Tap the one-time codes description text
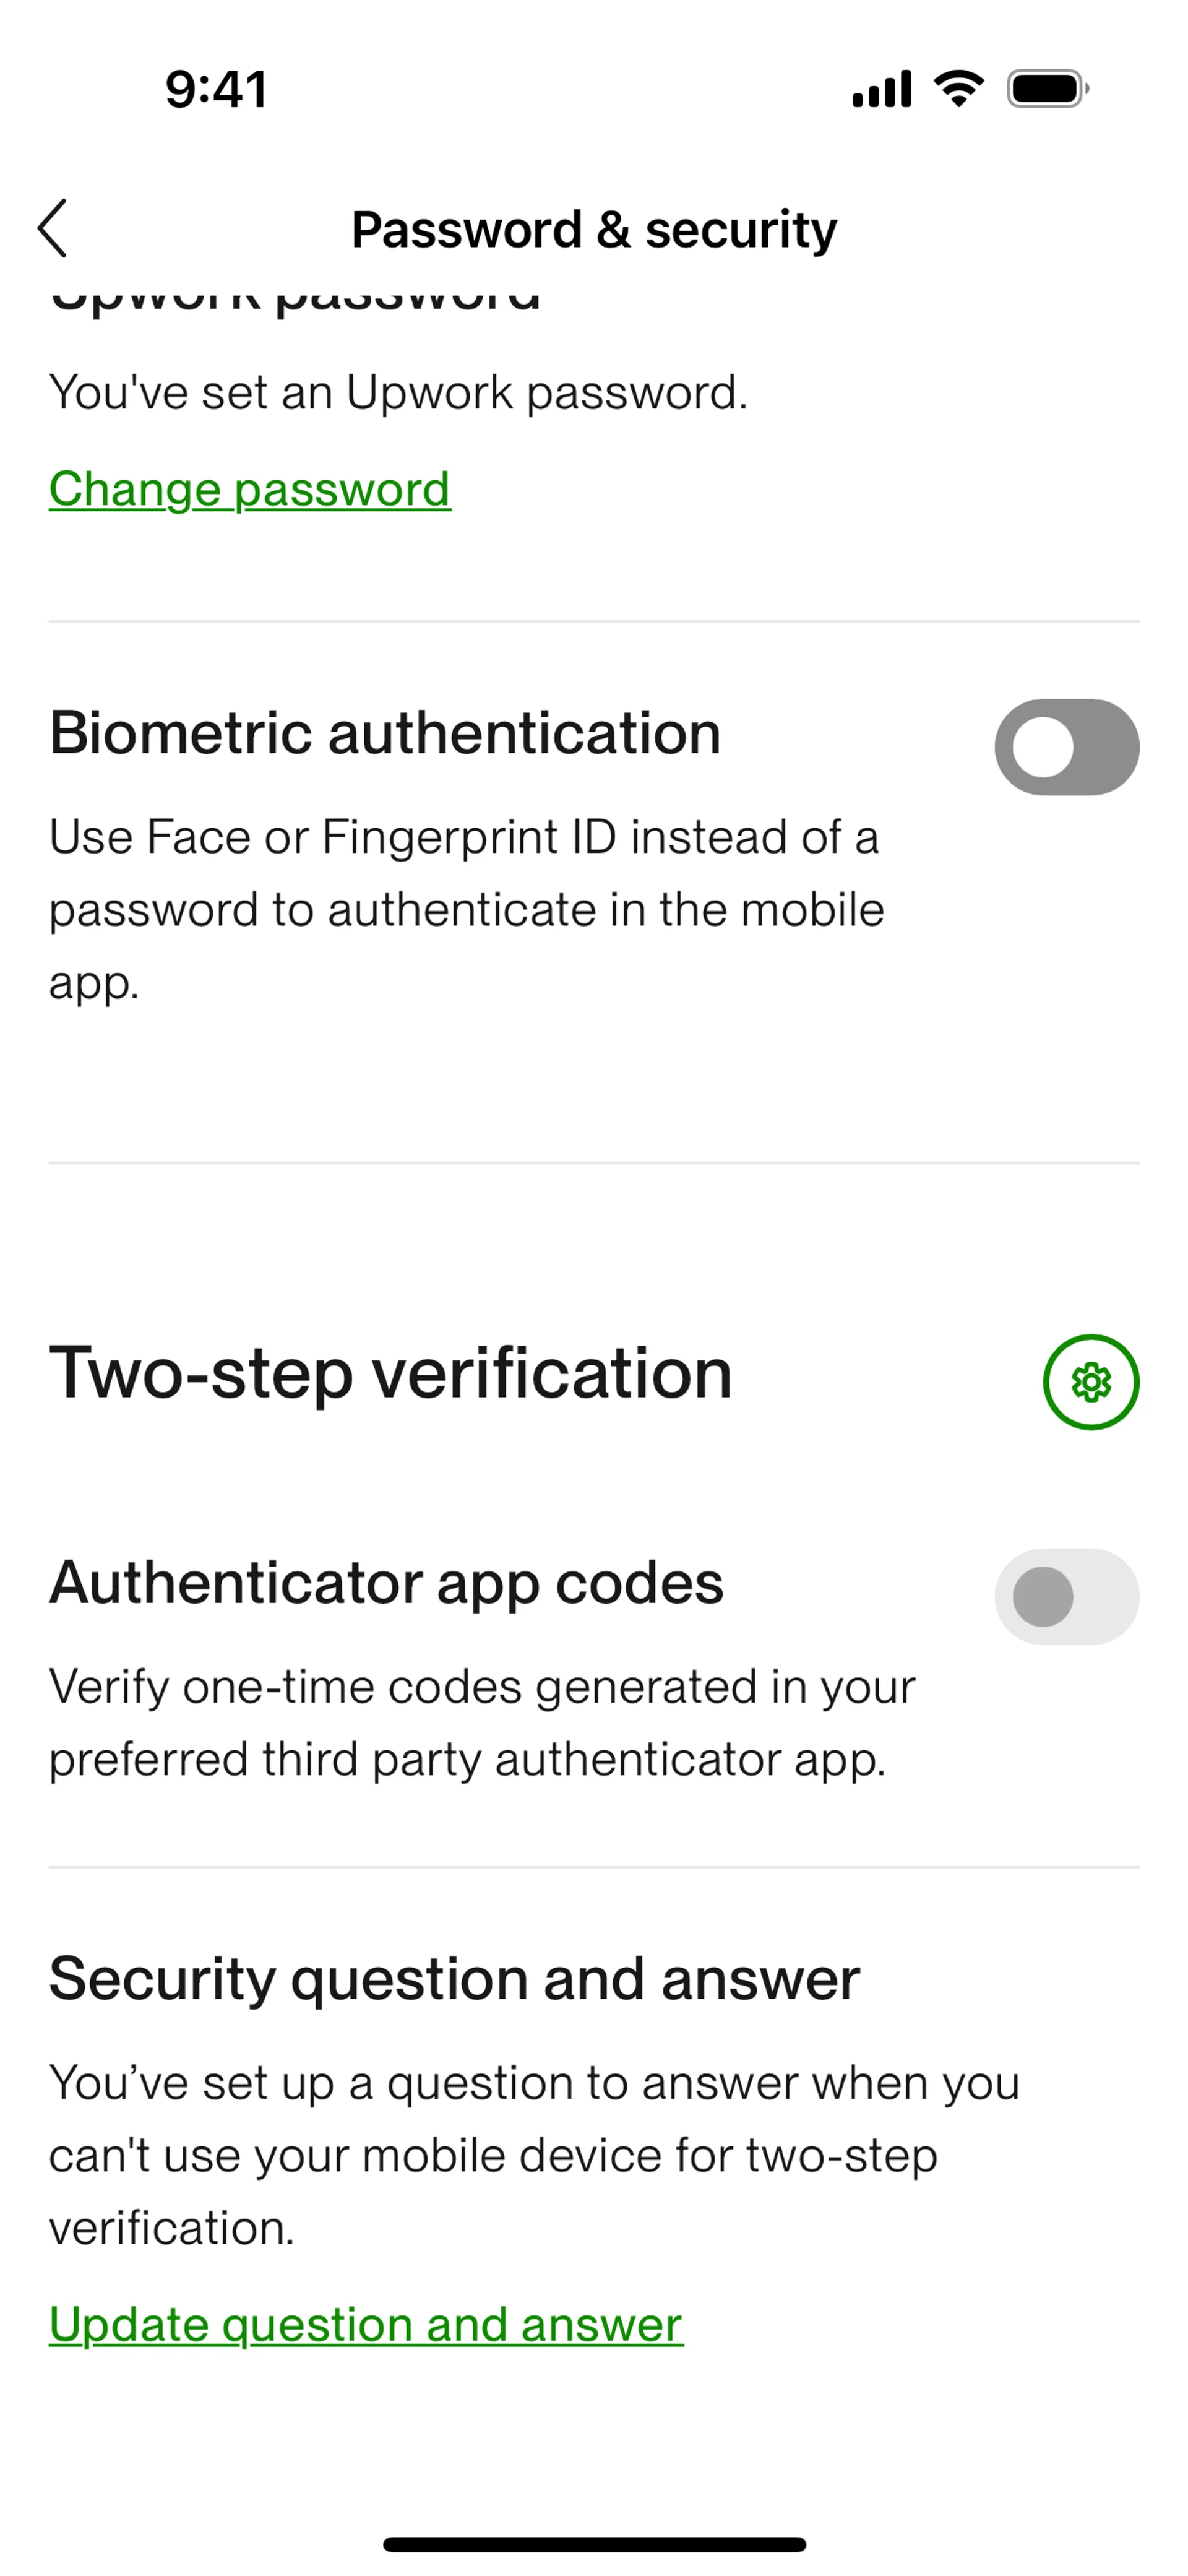This screenshot has height=2576, width=1188. [482, 1722]
